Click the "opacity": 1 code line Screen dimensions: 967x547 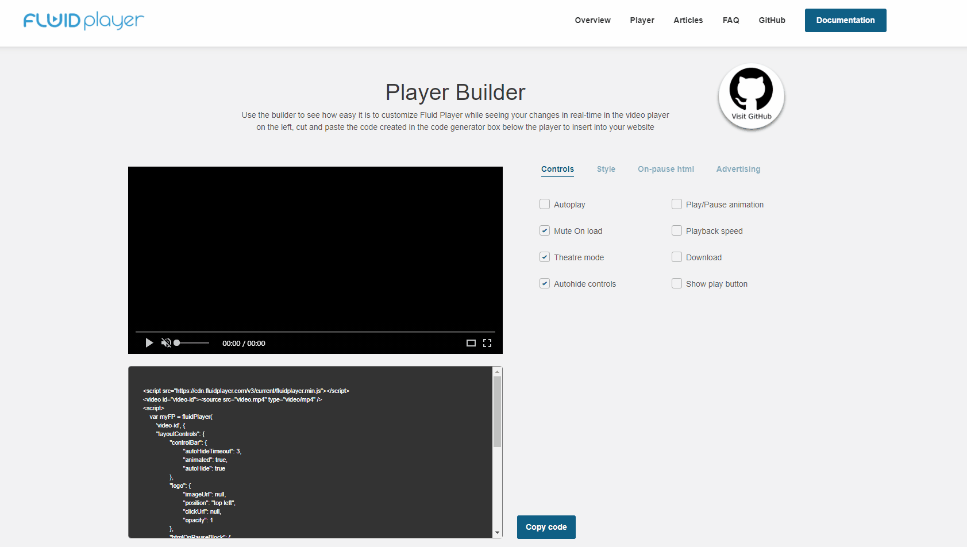click(x=198, y=520)
